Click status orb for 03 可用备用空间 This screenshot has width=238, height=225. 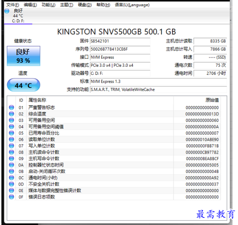(x=11, y=120)
